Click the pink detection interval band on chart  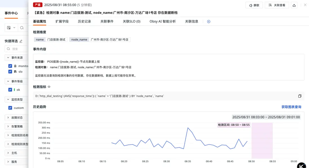(262, 141)
